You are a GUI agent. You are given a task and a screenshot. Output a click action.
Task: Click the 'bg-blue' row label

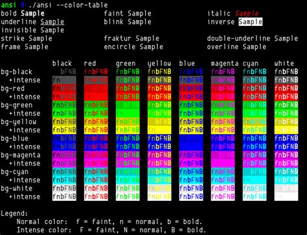click(15, 138)
